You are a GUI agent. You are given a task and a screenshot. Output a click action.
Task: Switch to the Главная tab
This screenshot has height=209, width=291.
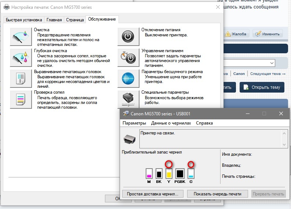(54, 20)
